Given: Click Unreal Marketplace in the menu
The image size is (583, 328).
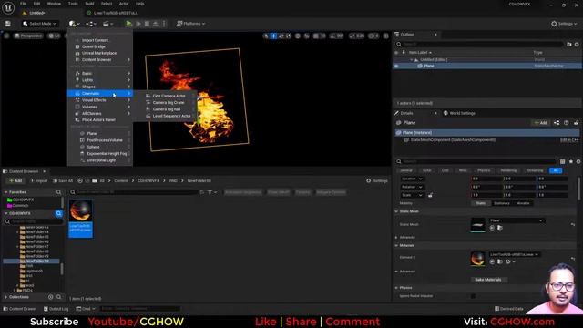Looking at the screenshot, I should click(x=99, y=53).
